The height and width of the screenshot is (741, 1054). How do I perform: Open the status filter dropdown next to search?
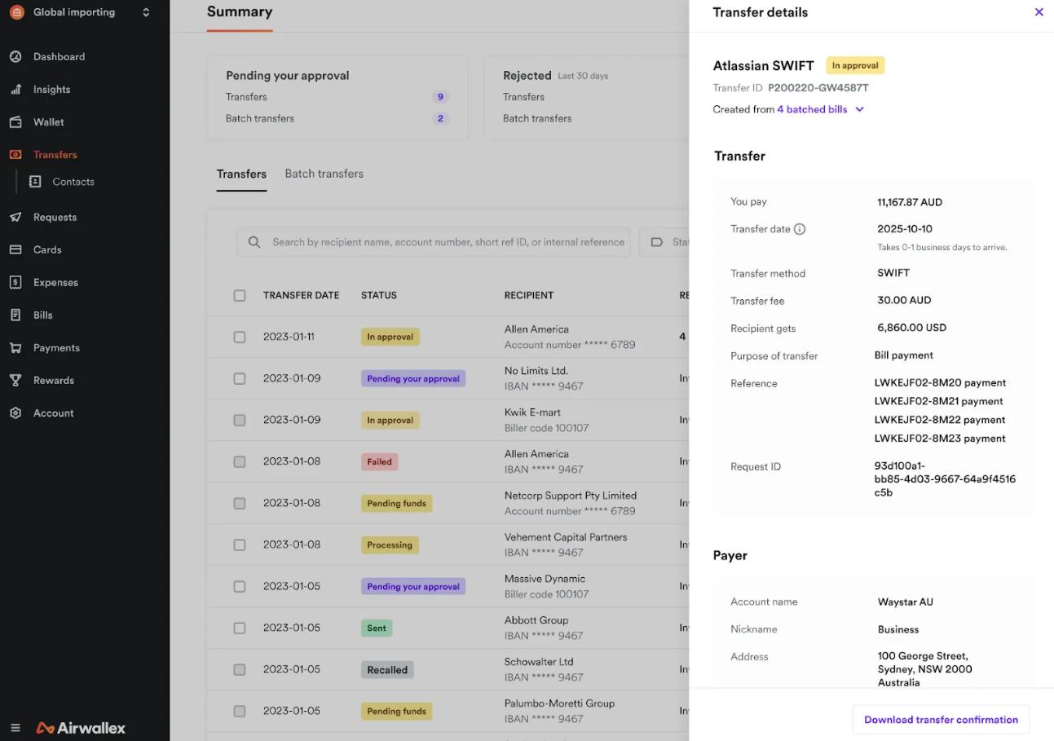coord(664,242)
